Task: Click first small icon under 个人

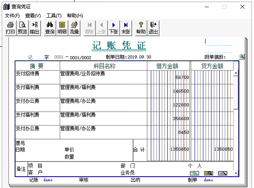Action: click(x=195, y=173)
